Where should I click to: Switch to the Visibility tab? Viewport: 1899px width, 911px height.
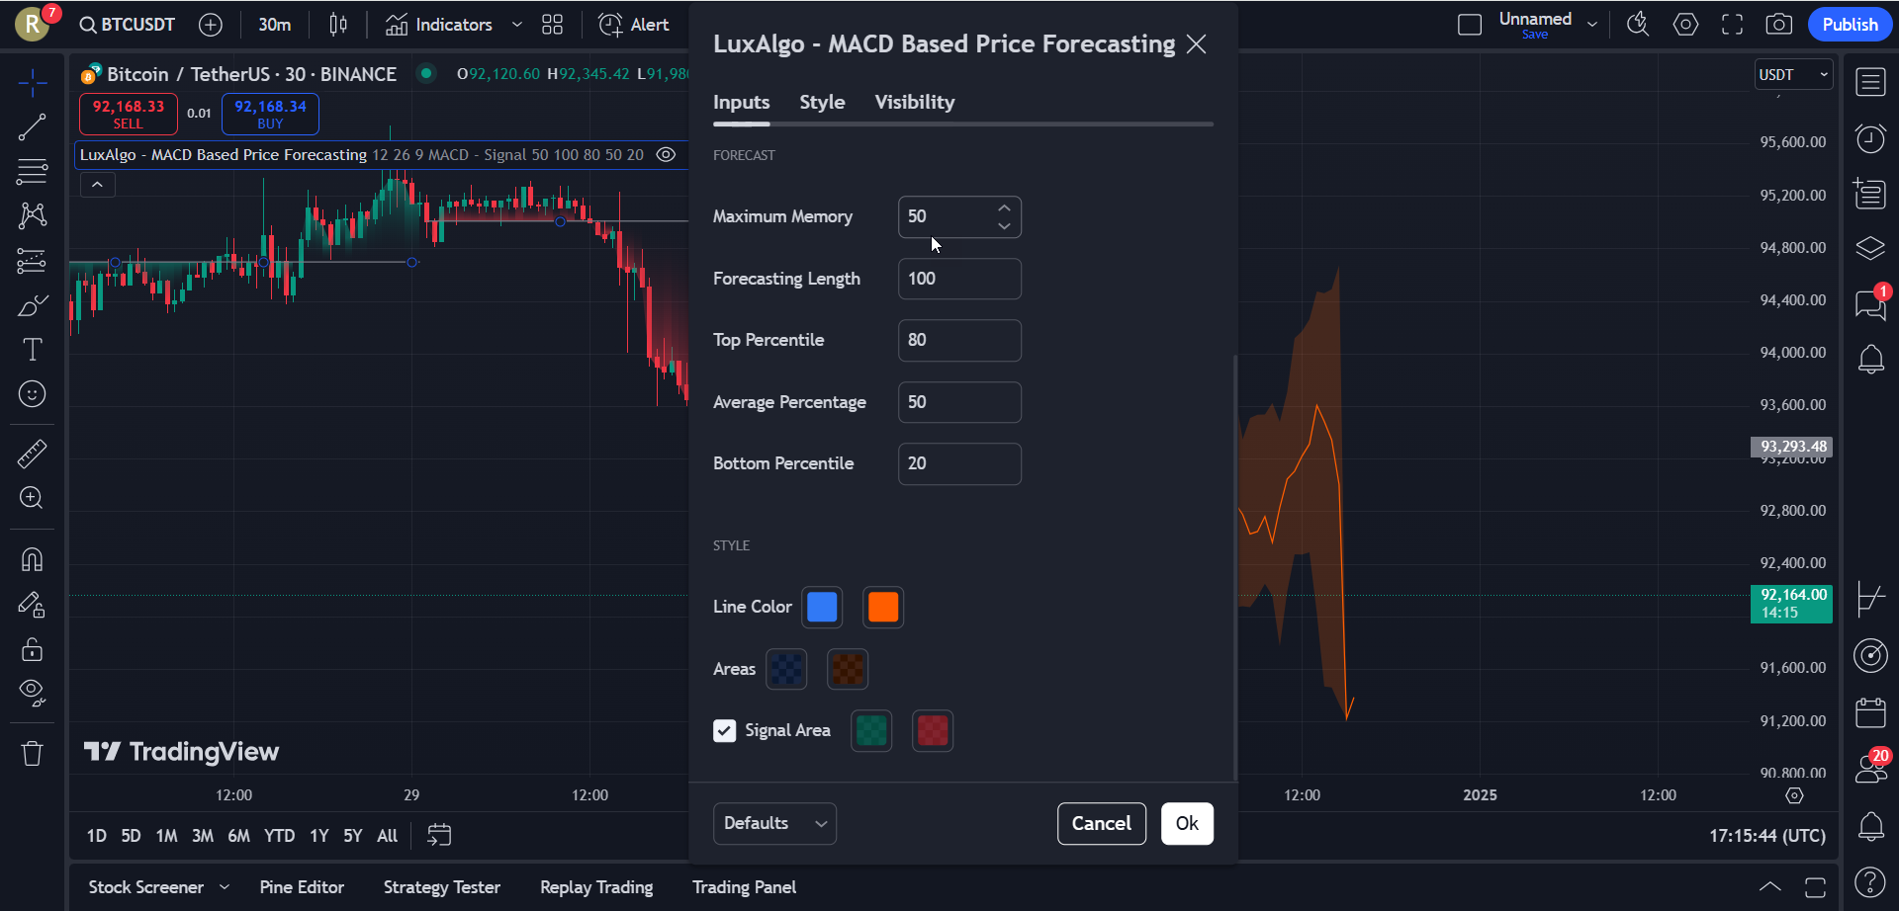(914, 102)
